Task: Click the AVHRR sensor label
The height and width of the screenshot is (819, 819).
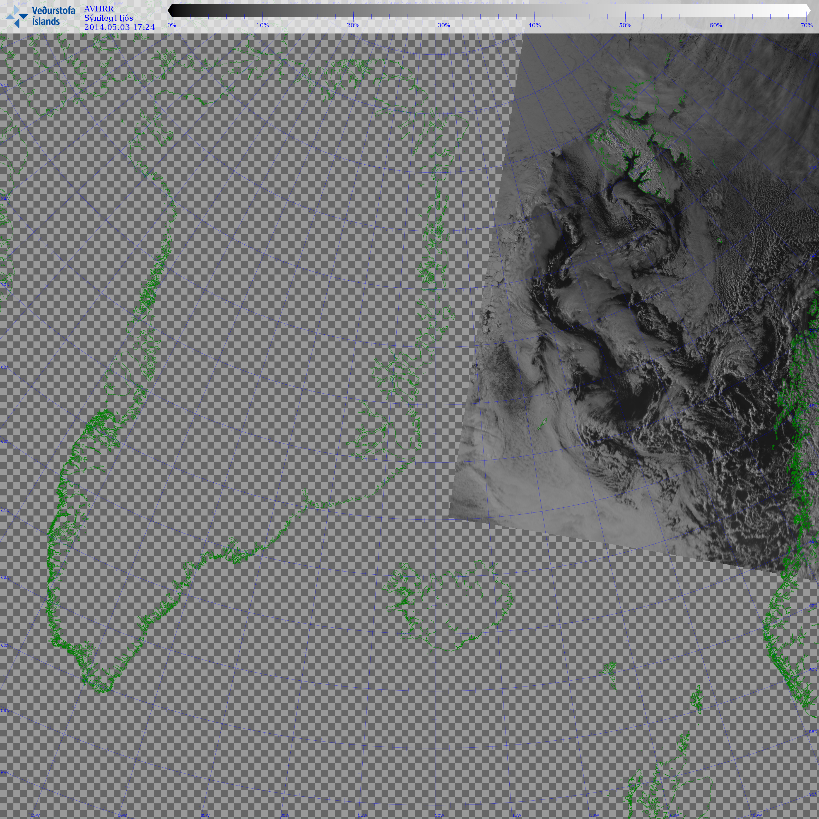Action: click(x=99, y=9)
